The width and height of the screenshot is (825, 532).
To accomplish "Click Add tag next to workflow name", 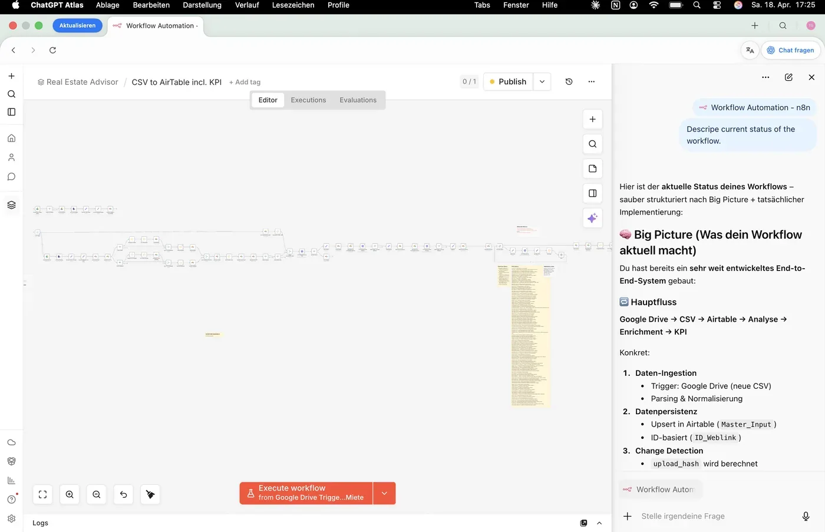I will point(245,82).
